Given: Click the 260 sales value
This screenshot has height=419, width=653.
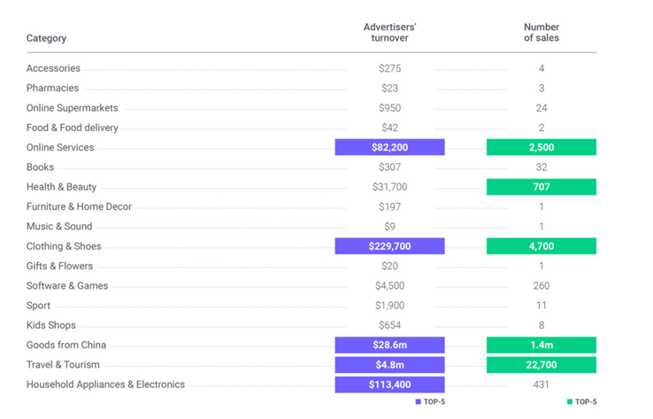Looking at the screenshot, I should pyautogui.click(x=542, y=285).
